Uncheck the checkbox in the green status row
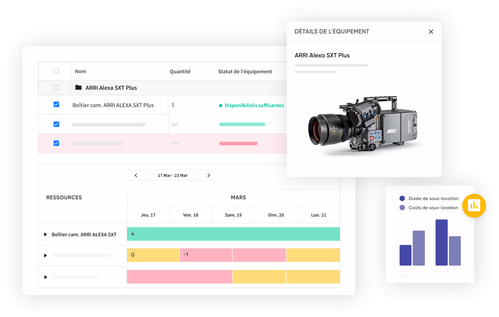The height and width of the screenshot is (317, 499). coord(56,124)
